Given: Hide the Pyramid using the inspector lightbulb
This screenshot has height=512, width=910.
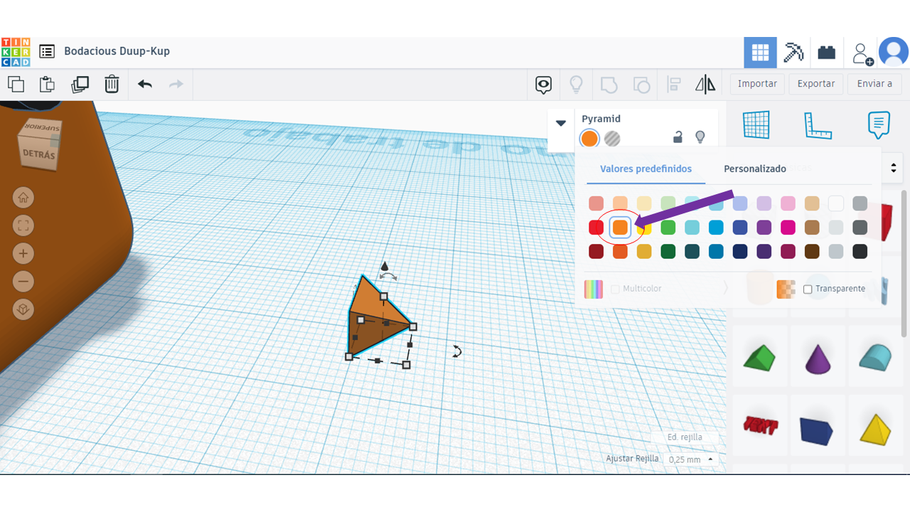Looking at the screenshot, I should (x=700, y=137).
